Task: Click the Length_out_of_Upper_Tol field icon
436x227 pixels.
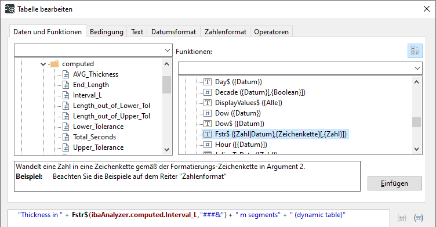Action: tap(66, 116)
